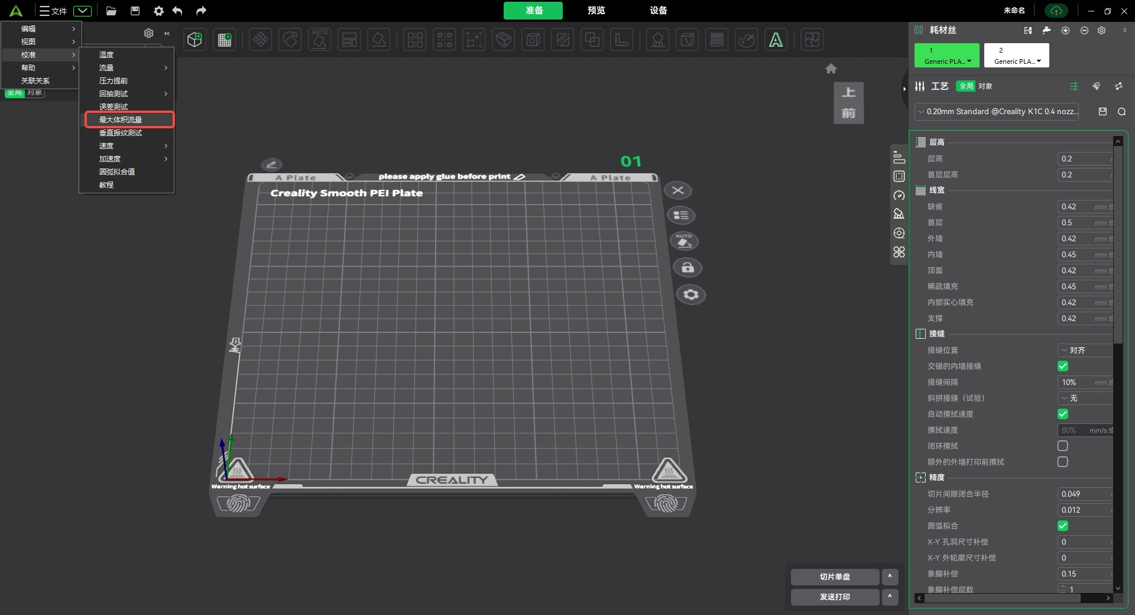Click the plate lock icon

tap(687, 268)
